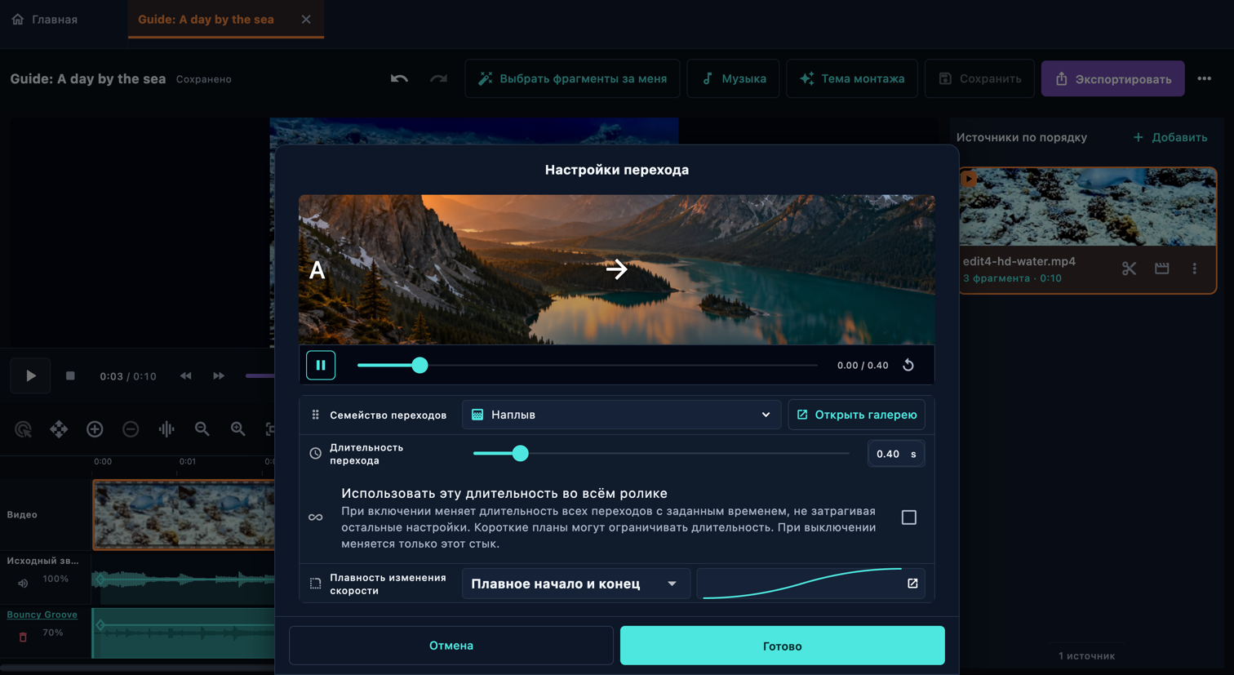Open the Плавное начало и конец easing dropdown
Image resolution: width=1234 pixels, height=675 pixels.
575,584
